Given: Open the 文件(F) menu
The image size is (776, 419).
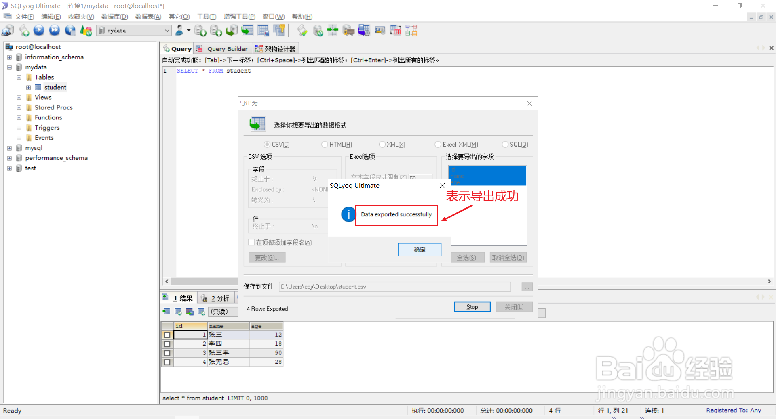Looking at the screenshot, I should (x=24, y=17).
